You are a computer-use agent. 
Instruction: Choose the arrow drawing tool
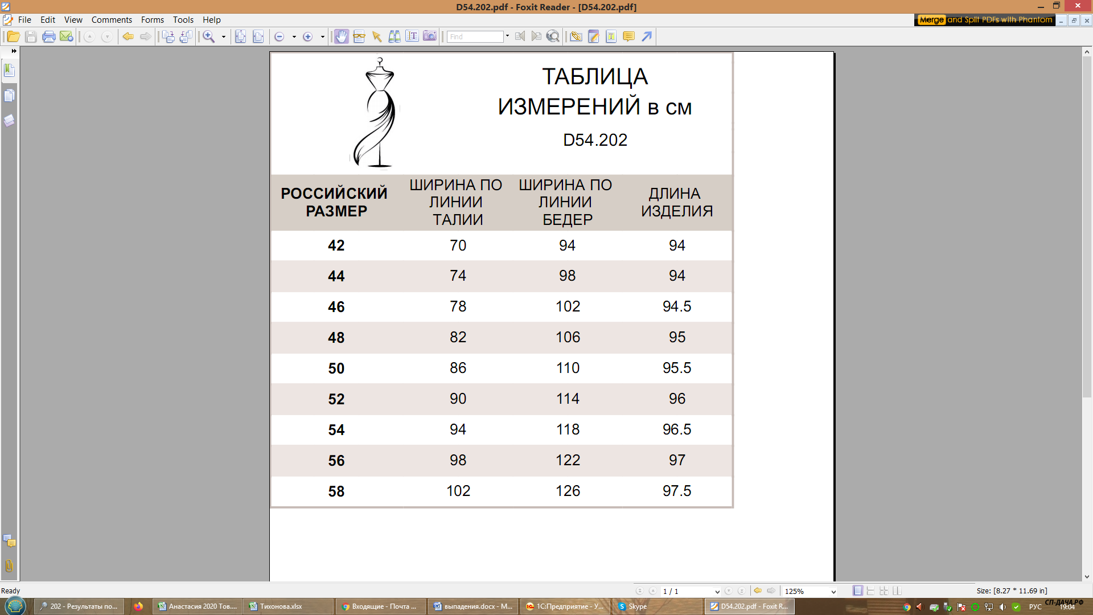[647, 37]
